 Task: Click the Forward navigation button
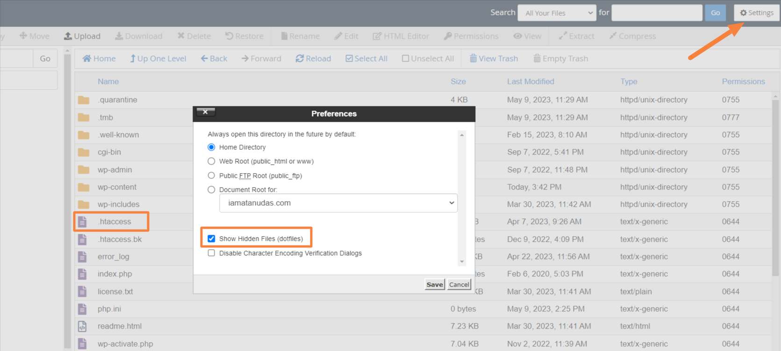261,58
